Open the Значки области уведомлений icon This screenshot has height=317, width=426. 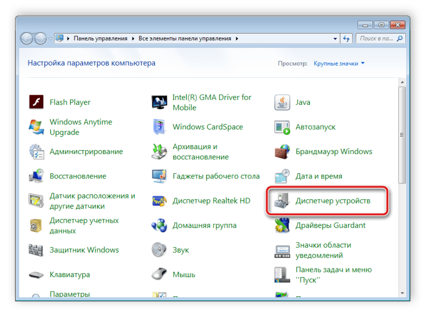tap(282, 251)
